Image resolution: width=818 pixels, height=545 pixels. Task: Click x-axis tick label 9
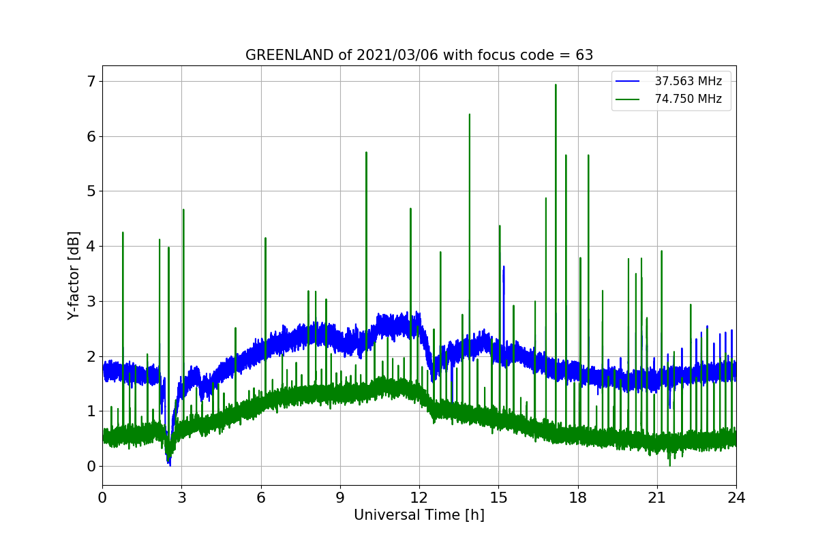coord(340,498)
